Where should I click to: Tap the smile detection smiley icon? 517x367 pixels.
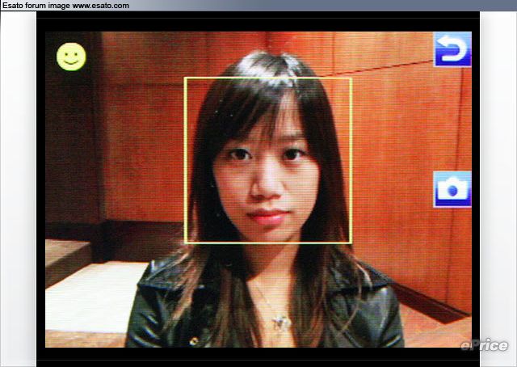click(71, 57)
